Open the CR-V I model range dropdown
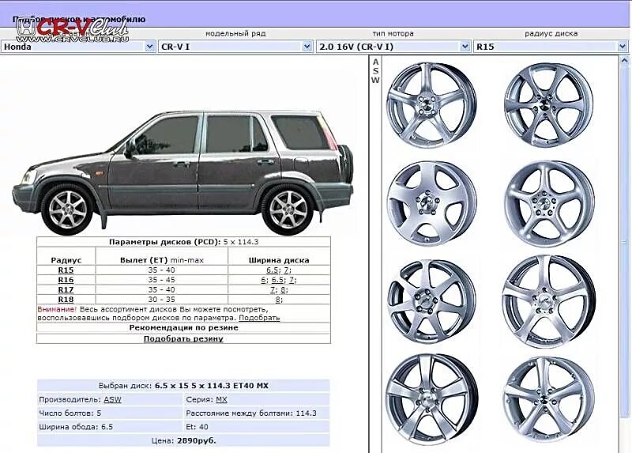 (x=235, y=47)
